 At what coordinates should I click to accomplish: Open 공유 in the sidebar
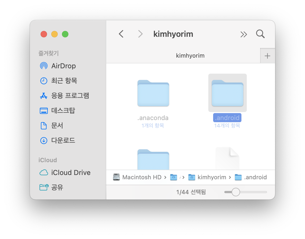point(51,187)
